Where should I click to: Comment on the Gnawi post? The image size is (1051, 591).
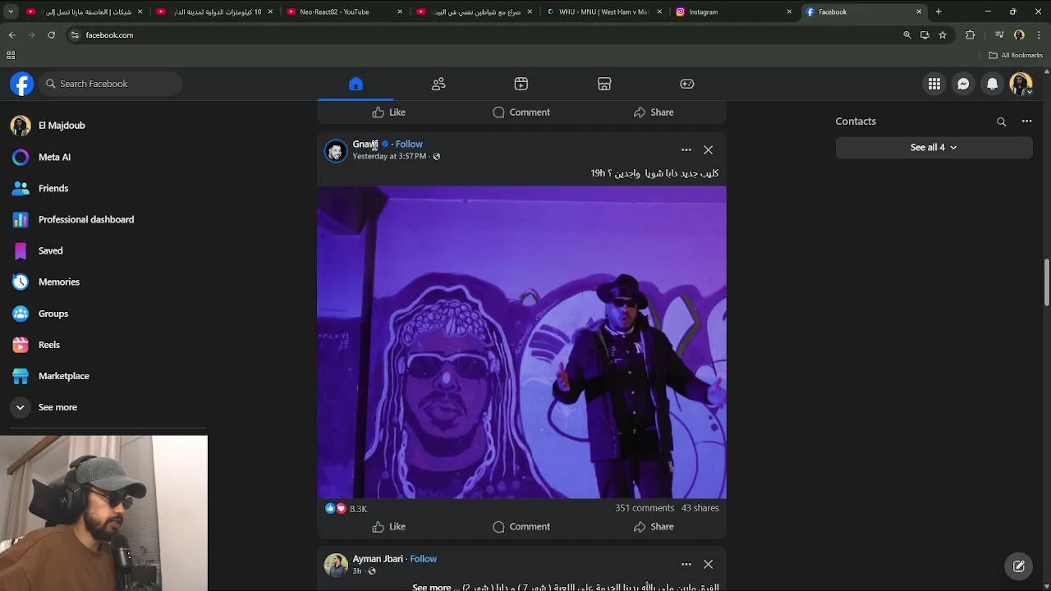(x=521, y=527)
